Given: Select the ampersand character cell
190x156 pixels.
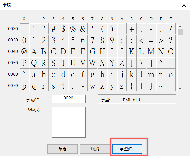Looking at the screenshot, I should tap(83, 29).
